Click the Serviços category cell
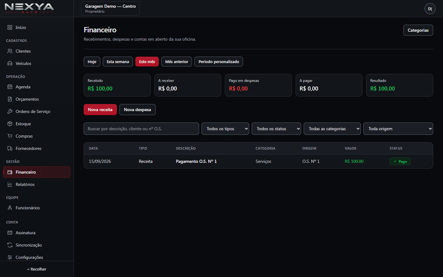The width and height of the screenshot is (443, 277). [x=263, y=161]
